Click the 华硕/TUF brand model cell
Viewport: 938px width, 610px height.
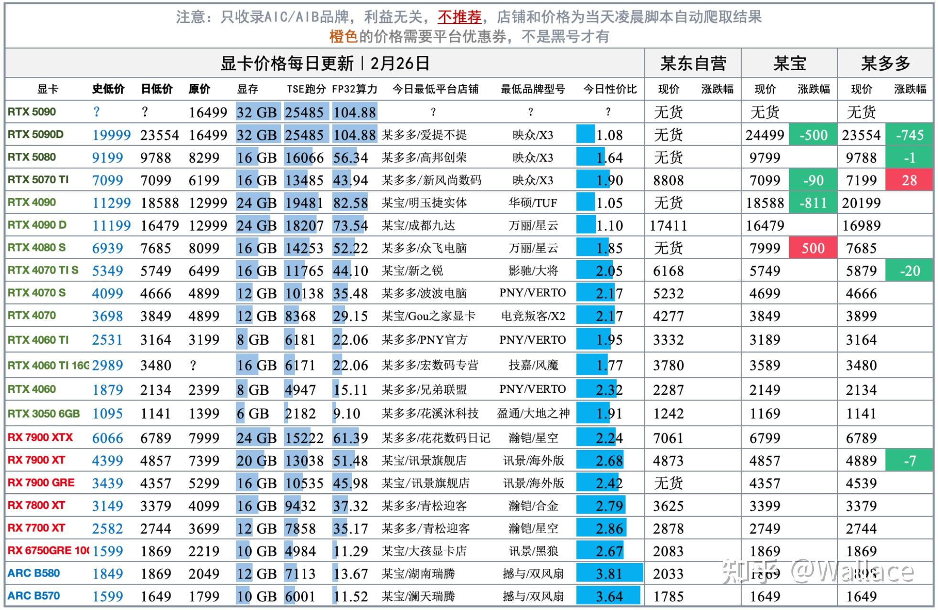click(x=533, y=203)
